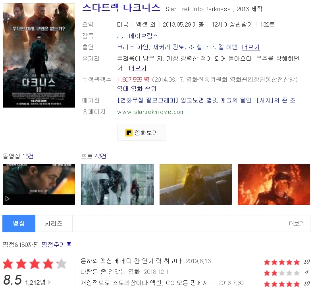
Task: Open review starting 개인적으로 스토리상이나 액션
Action: [x=147, y=283]
